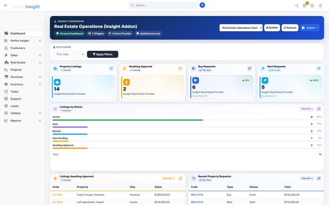Expand the Inventory sidebar chevron

pos(40,84)
